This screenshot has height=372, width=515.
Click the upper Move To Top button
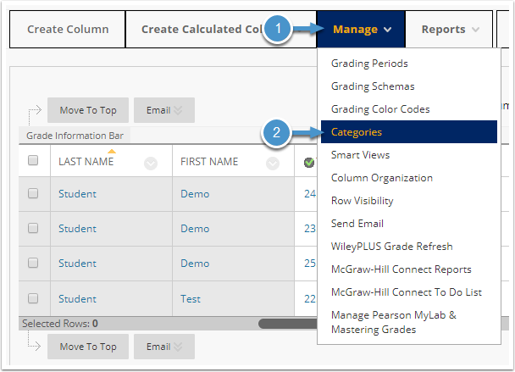click(x=88, y=110)
